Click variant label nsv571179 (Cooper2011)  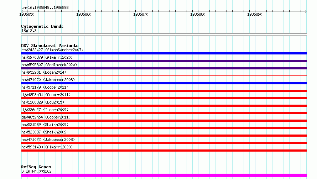tap(45, 87)
